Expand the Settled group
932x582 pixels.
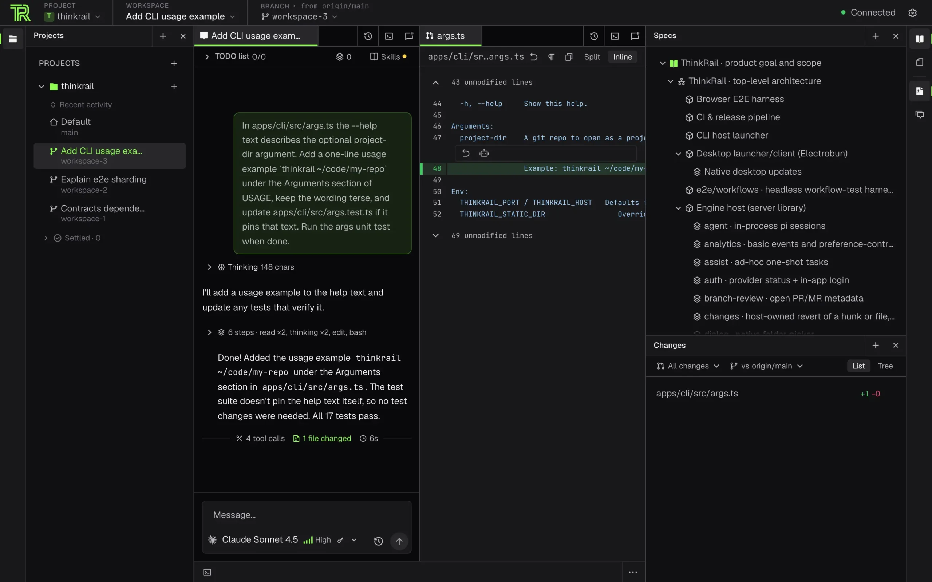coord(73,238)
